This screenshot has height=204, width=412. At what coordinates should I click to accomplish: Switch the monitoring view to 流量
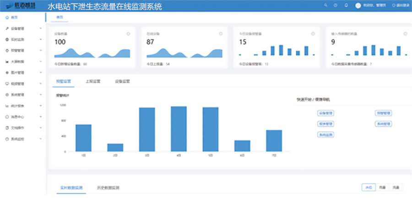[x=396, y=188]
